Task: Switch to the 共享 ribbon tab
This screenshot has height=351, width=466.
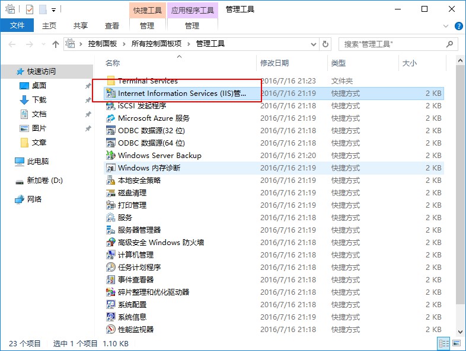Action: point(81,26)
